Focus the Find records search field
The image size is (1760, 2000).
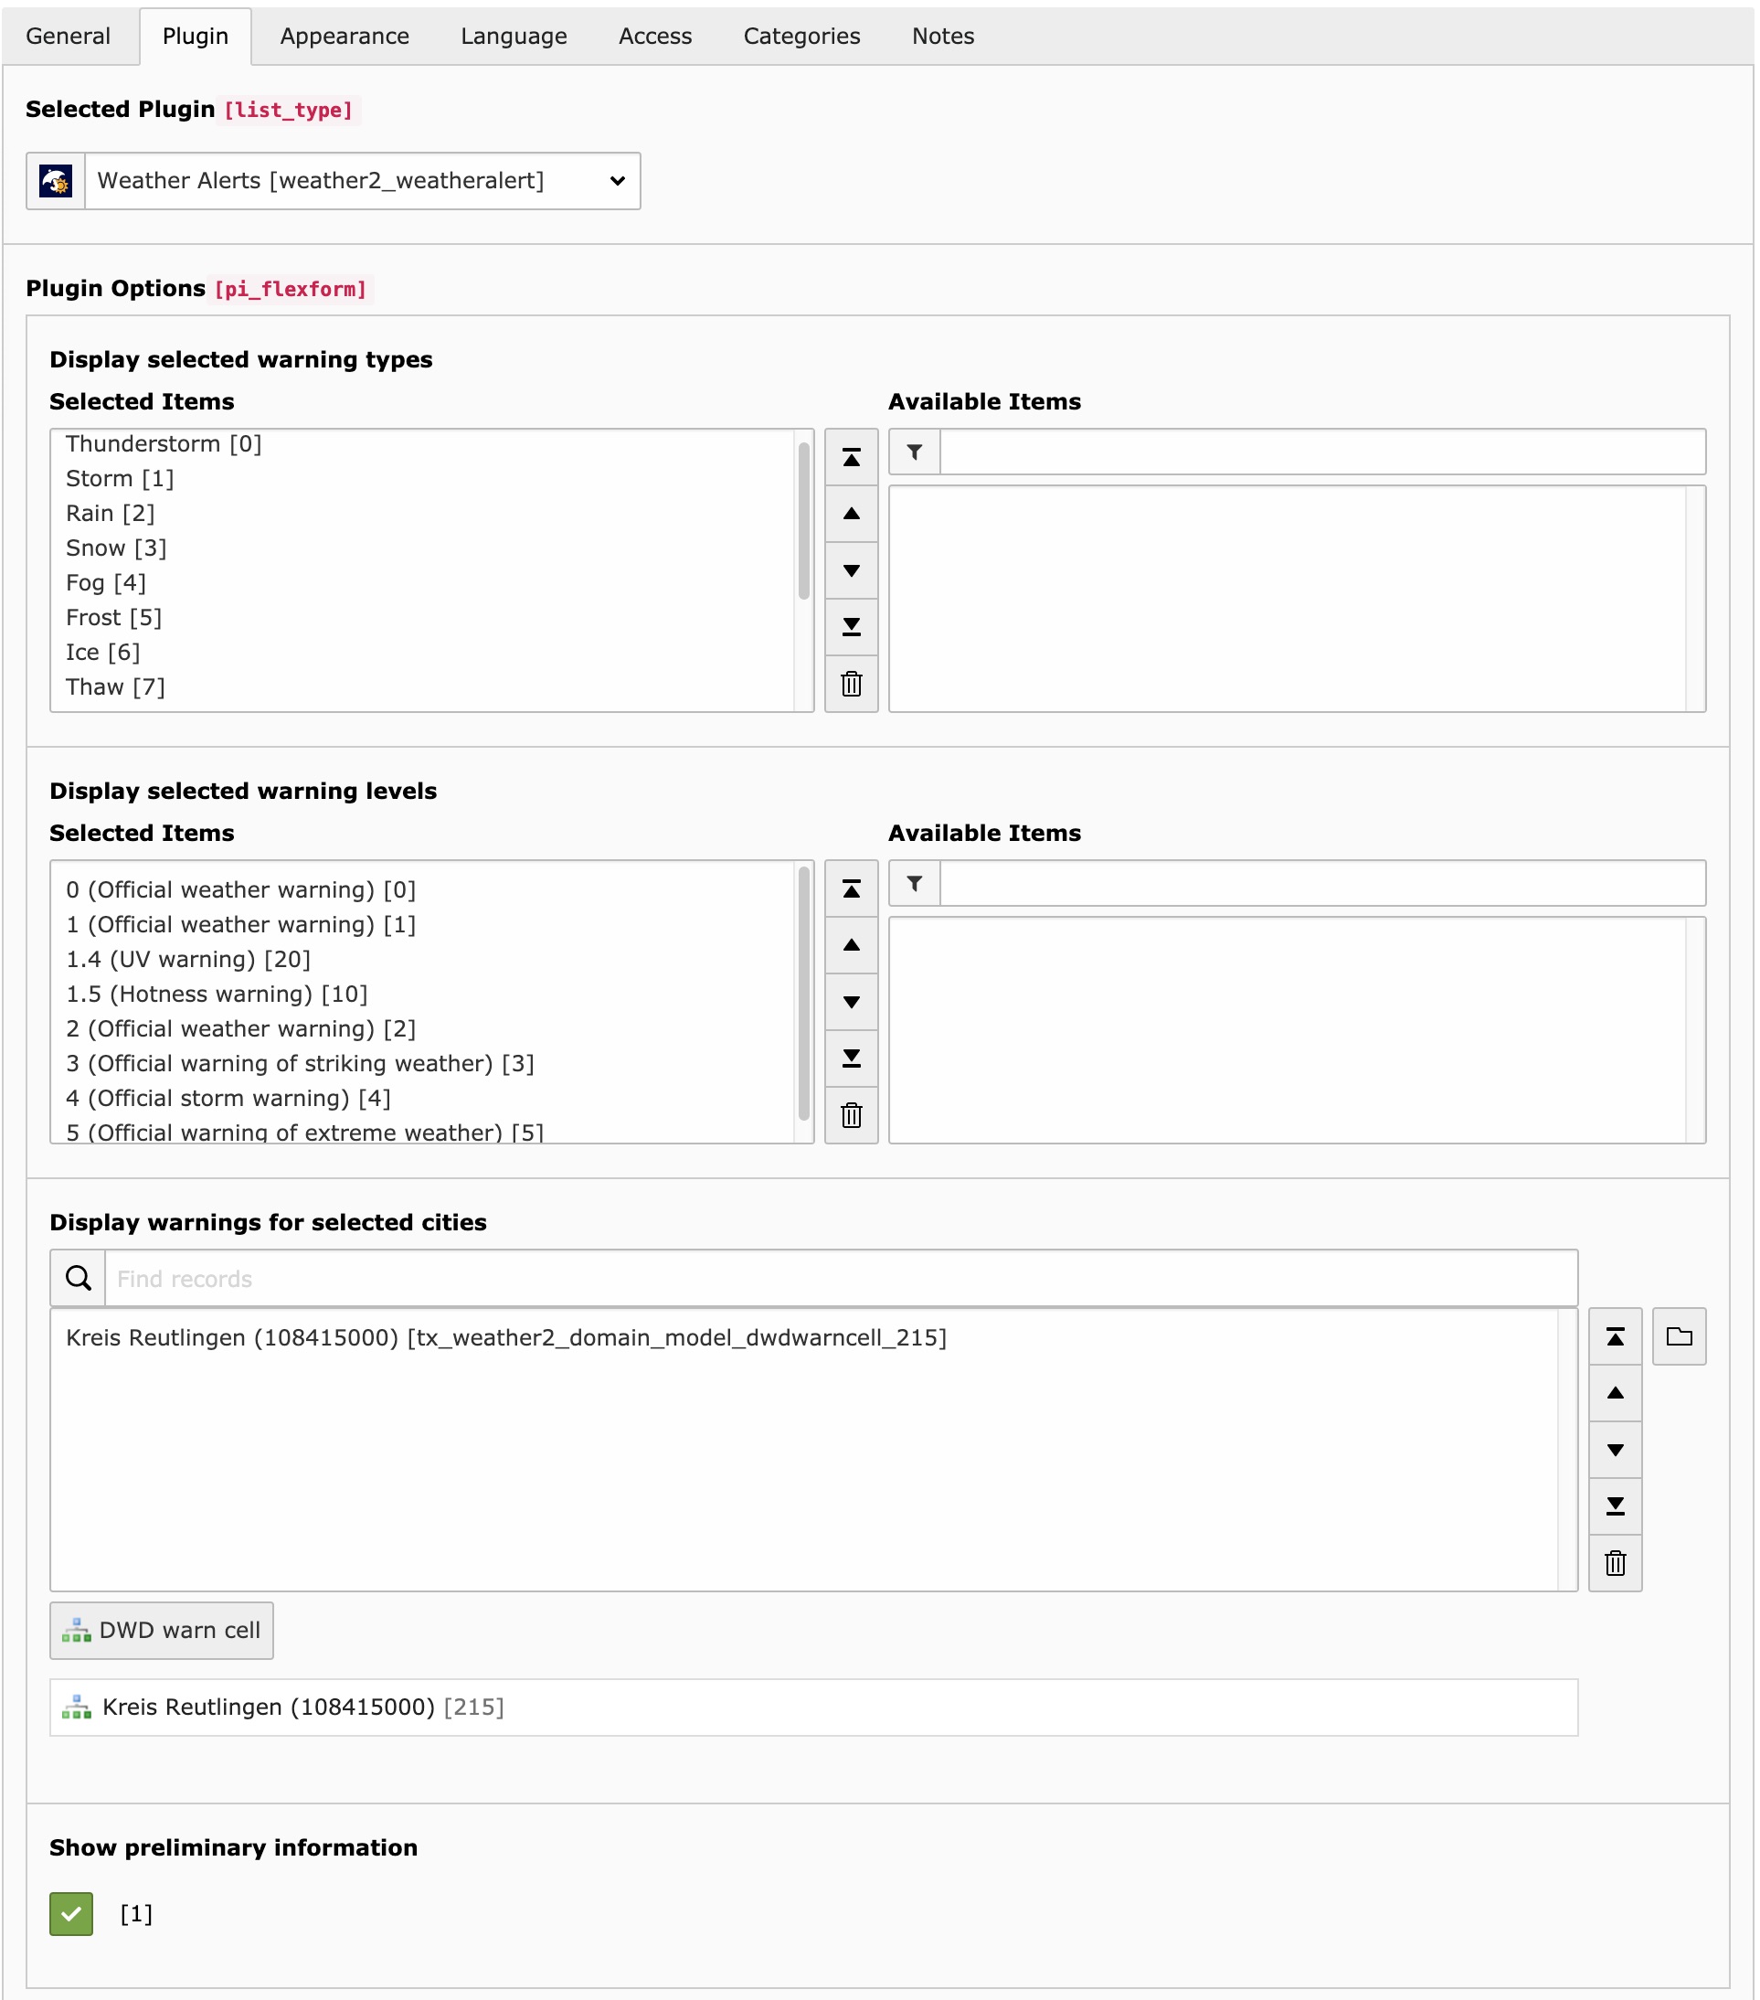(x=840, y=1279)
